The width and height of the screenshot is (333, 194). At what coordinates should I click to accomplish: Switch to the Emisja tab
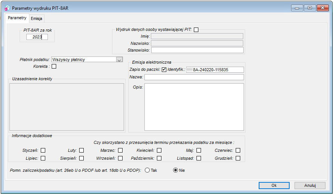37,18
